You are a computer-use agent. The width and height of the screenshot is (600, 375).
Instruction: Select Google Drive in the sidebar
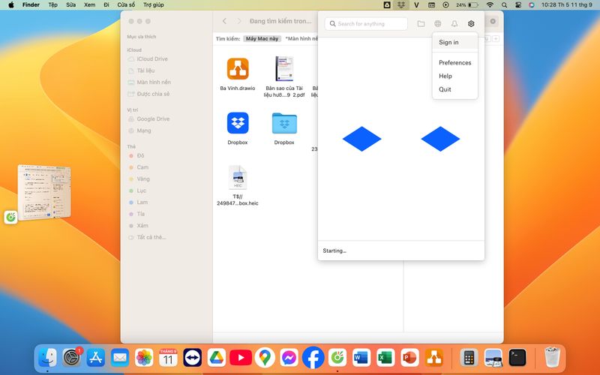point(153,118)
